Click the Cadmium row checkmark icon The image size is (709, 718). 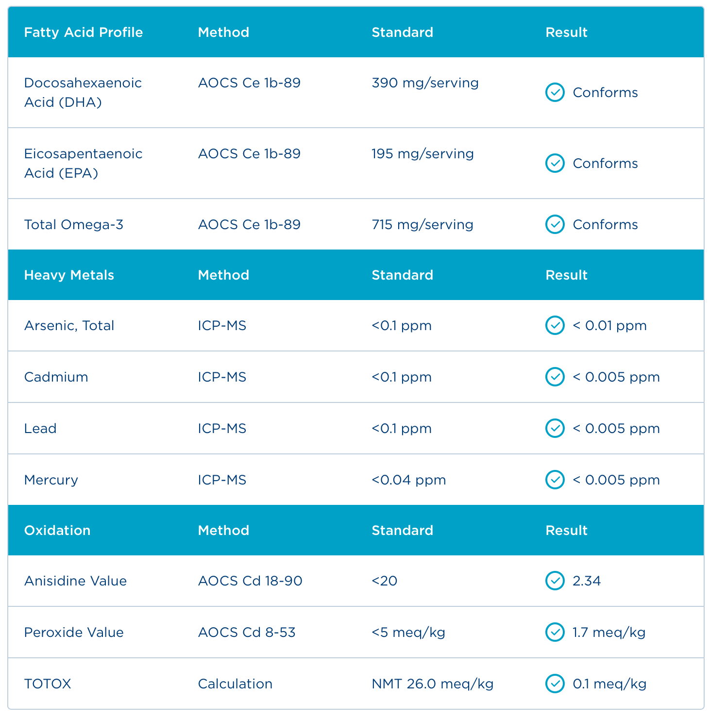pyautogui.click(x=555, y=377)
